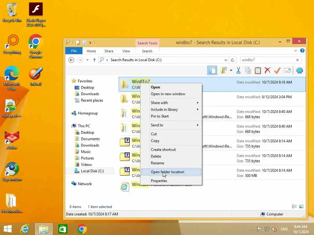Image resolution: width=314 pixels, height=235 pixels.
Task: Click the scissors Cut toolbar icon
Action: coord(238,71)
